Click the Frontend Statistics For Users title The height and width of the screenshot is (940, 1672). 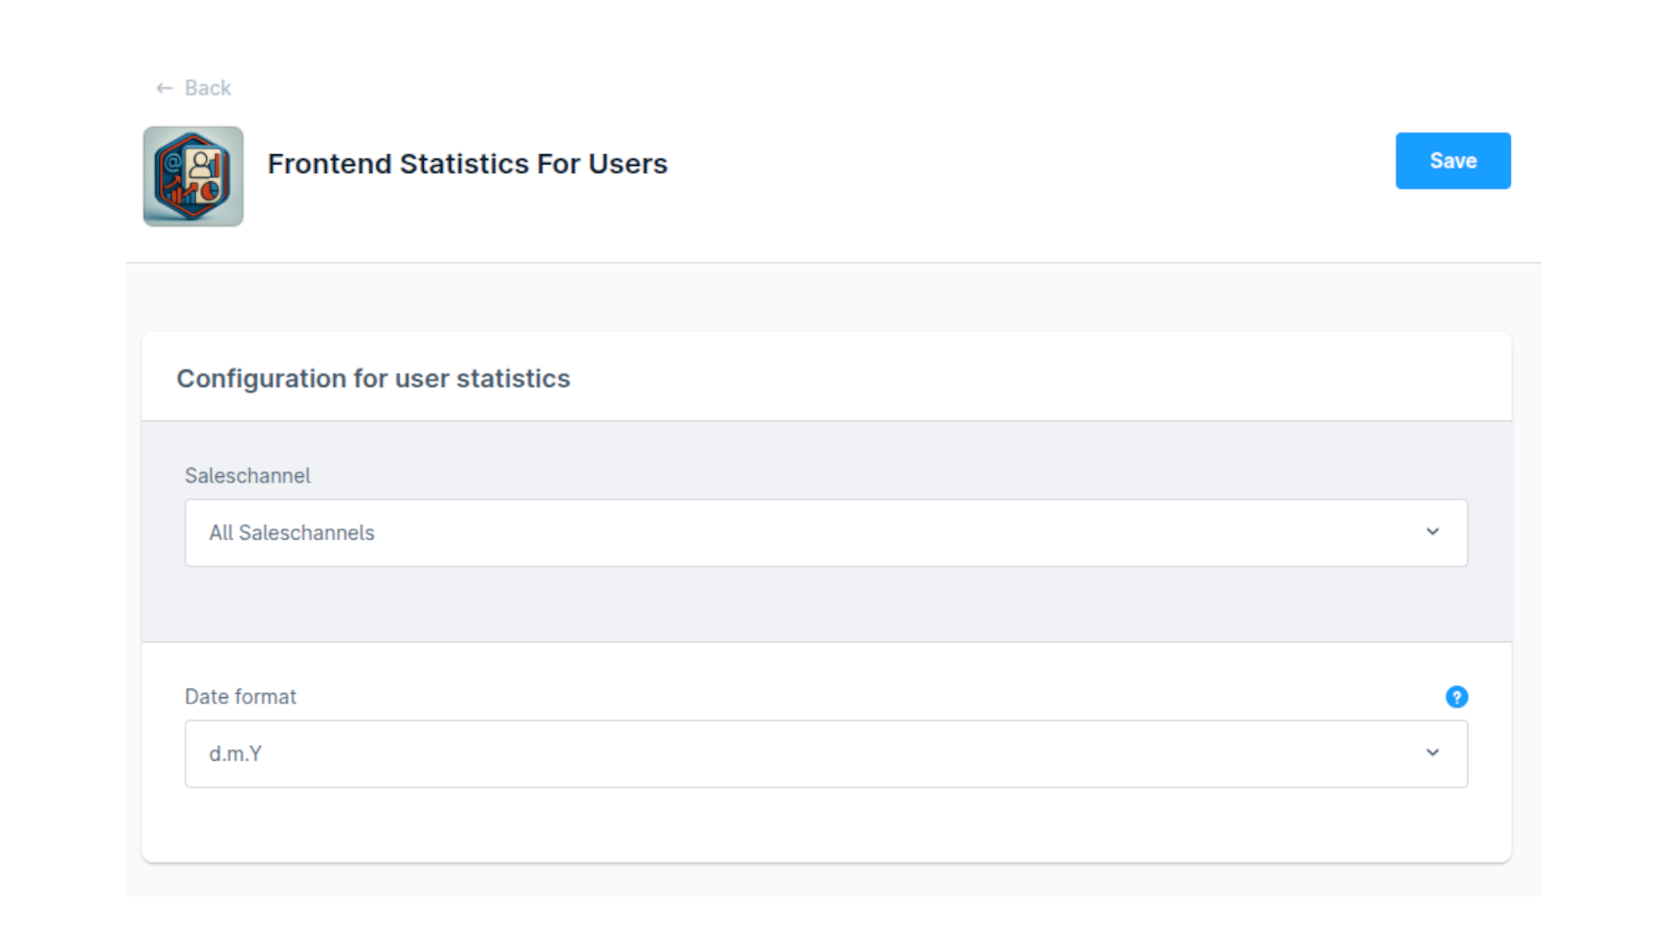tap(468, 164)
